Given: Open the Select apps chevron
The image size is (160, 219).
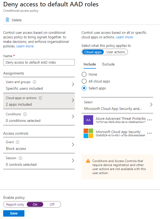Looking at the screenshot, I should pos(151,105).
